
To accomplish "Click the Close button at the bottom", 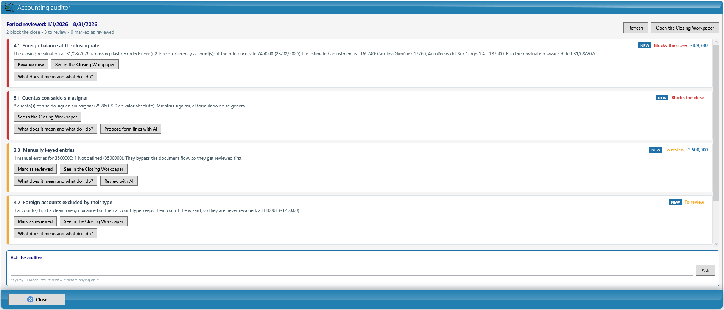I will pos(37,299).
